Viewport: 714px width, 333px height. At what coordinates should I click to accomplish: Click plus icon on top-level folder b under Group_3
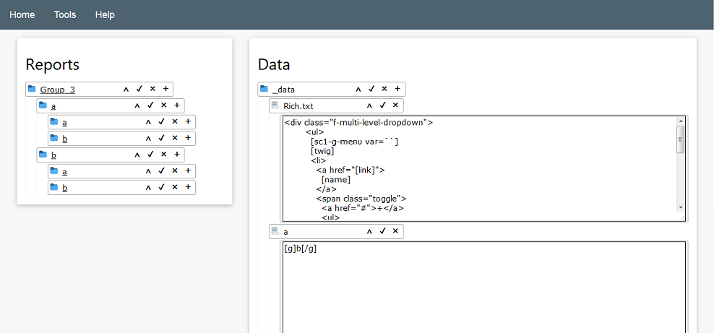coord(176,154)
